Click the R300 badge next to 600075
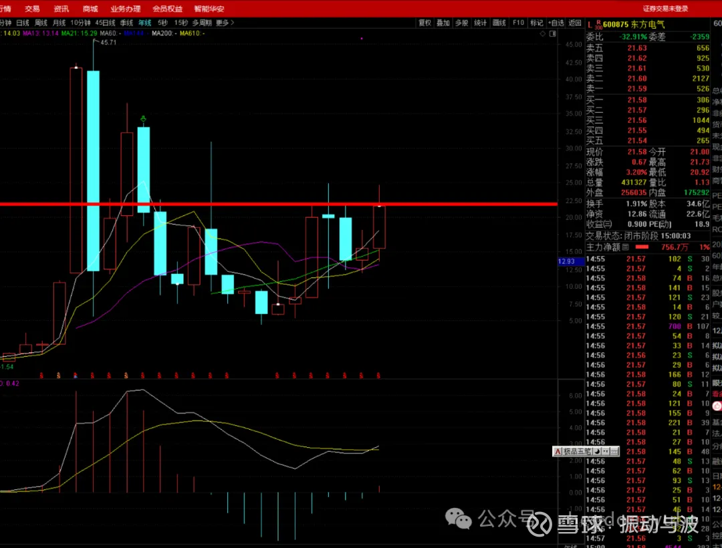The width and height of the screenshot is (722, 548). click(598, 25)
